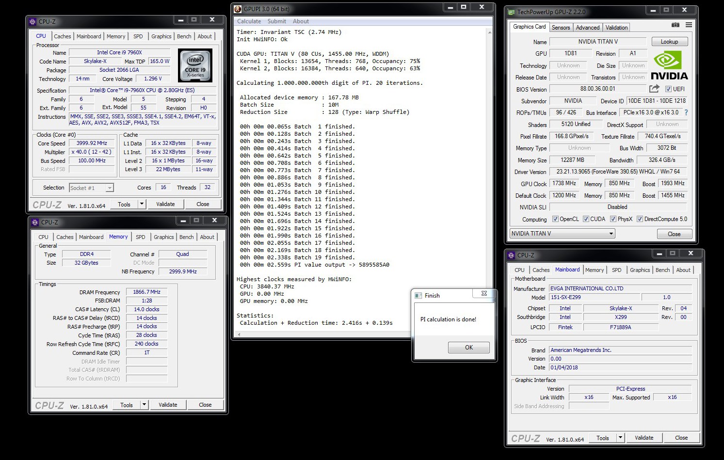Click the mainboard Model field 151-SX-E299
Image resolution: width=724 pixels, height=460 pixels.
[594, 297]
